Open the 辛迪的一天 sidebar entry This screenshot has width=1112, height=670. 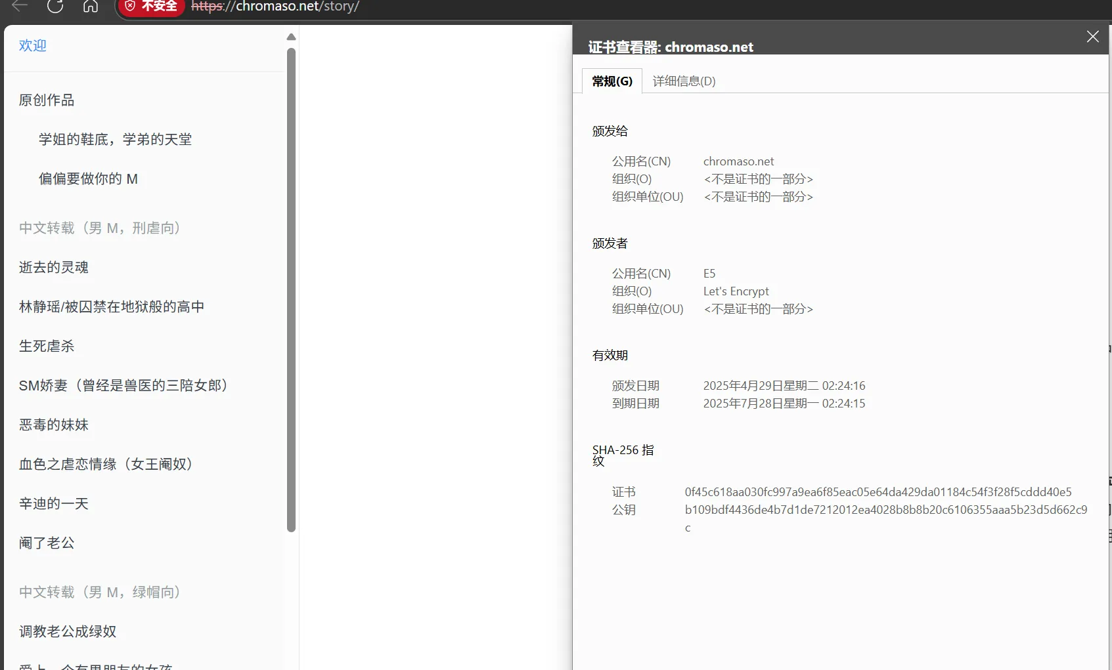pos(54,504)
